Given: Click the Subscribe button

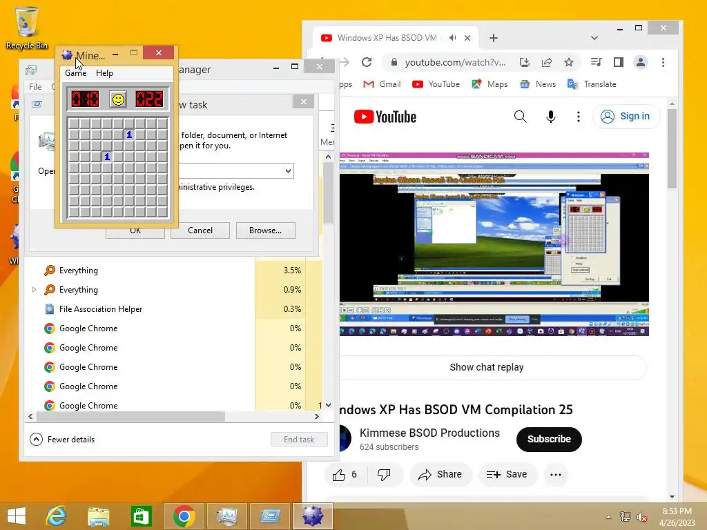Looking at the screenshot, I should pos(549,440).
